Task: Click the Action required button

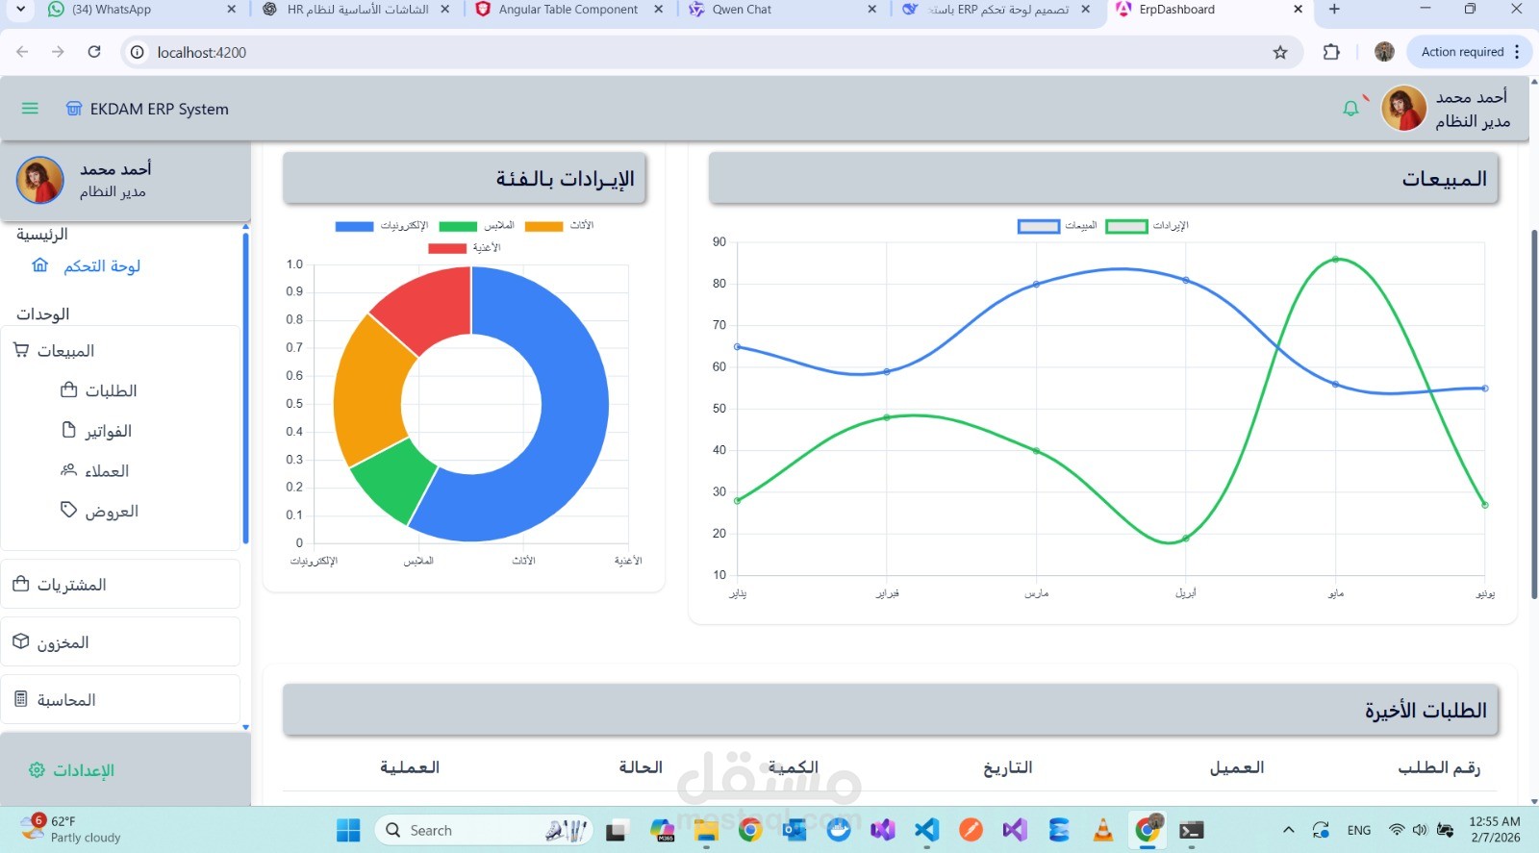Action: [x=1468, y=52]
